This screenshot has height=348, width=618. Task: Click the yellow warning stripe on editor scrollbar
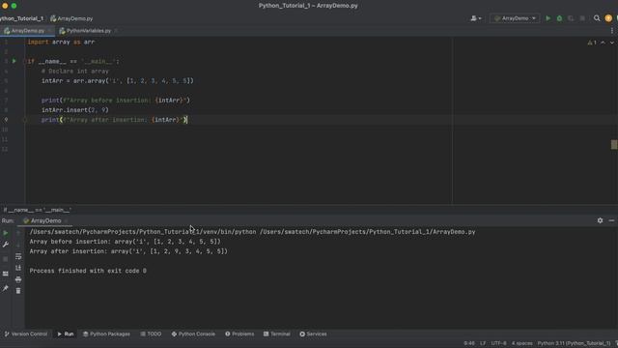[614, 144]
